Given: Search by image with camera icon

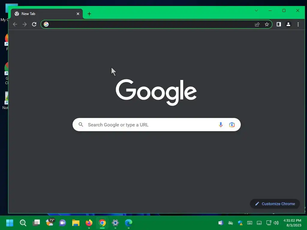Looking at the screenshot, I should tap(232, 125).
